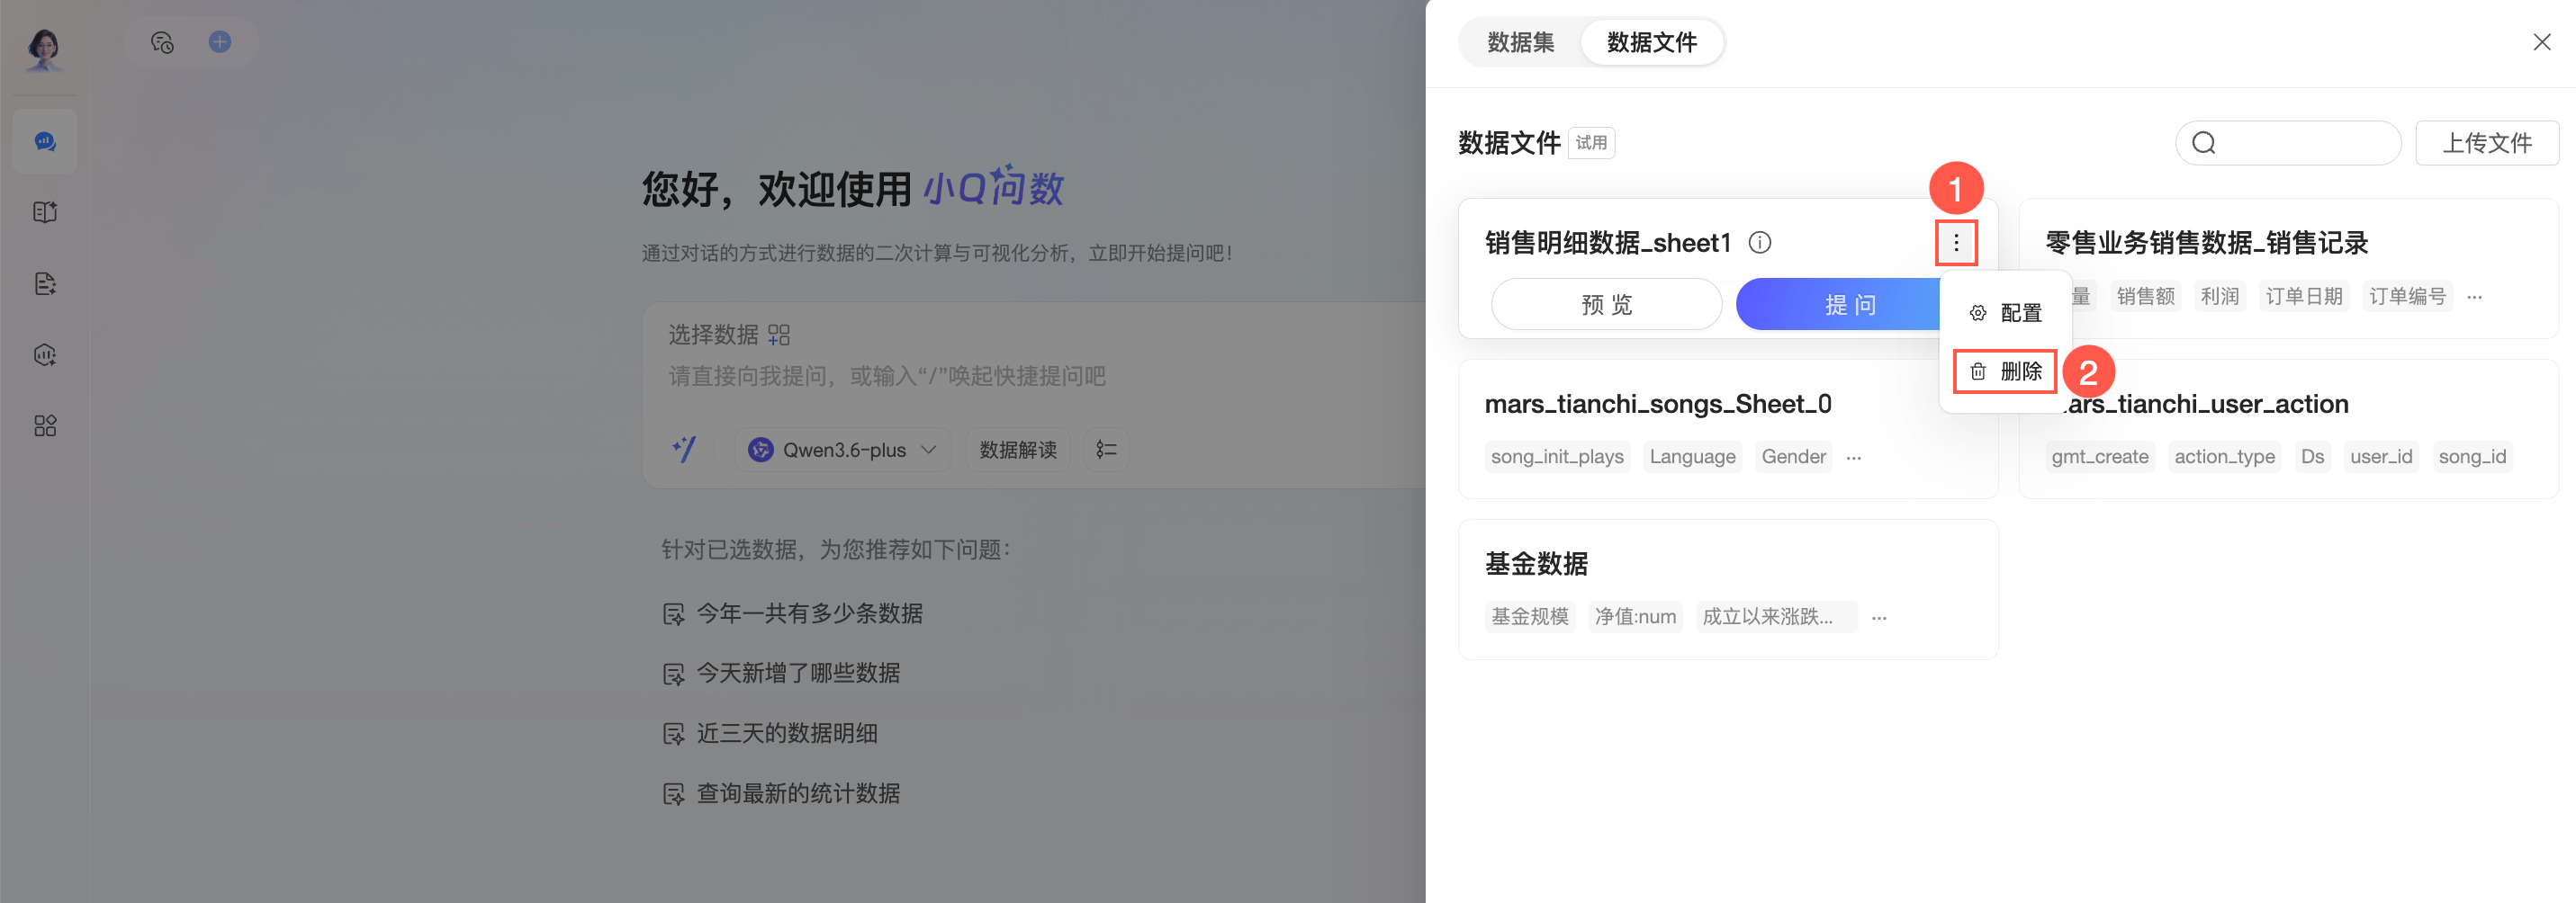
Task: Show more fields on 零售业务销售数据 card
Action: [2474, 297]
